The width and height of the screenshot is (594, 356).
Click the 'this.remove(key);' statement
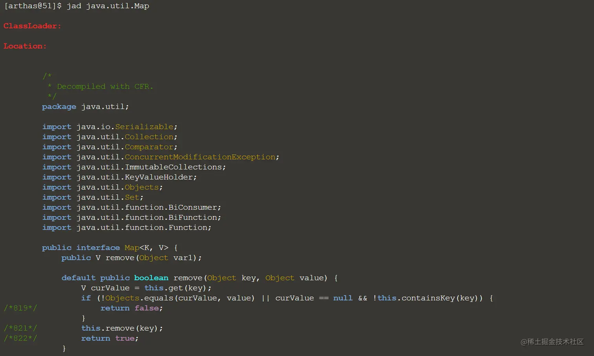click(122, 329)
